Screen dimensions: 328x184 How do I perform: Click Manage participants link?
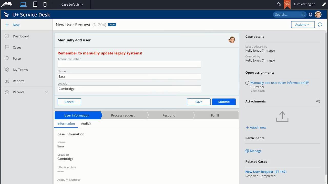point(255,151)
